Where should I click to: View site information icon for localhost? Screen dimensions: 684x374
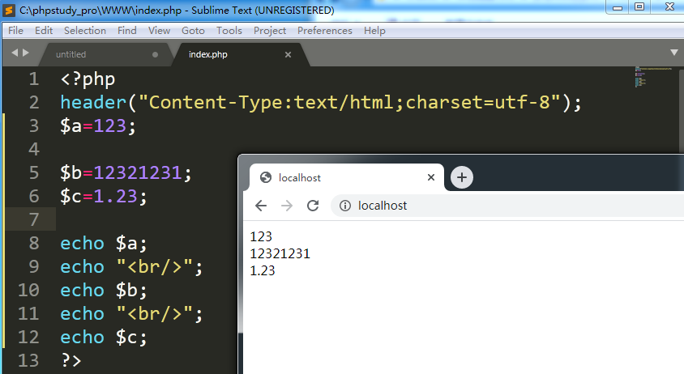click(x=345, y=206)
